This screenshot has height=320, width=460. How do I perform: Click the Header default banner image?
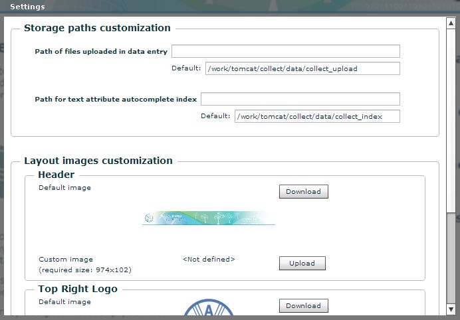pyautogui.click(x=209, y=218)
